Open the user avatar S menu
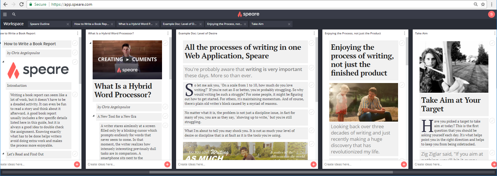 coord(492,14)
